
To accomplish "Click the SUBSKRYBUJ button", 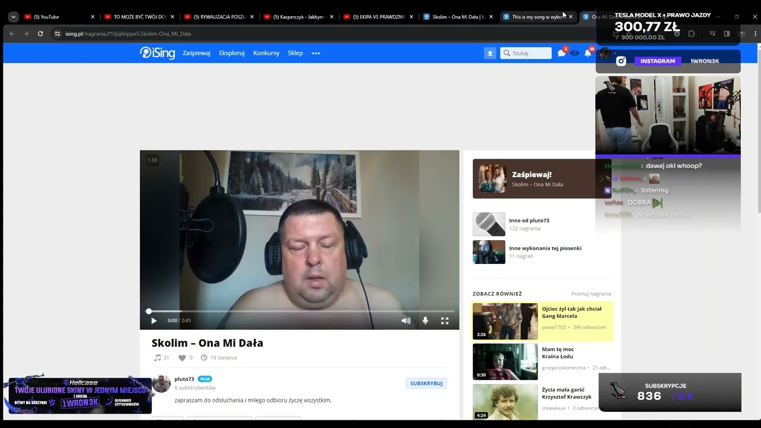I will pyautogui.click(x=426, y=383).
